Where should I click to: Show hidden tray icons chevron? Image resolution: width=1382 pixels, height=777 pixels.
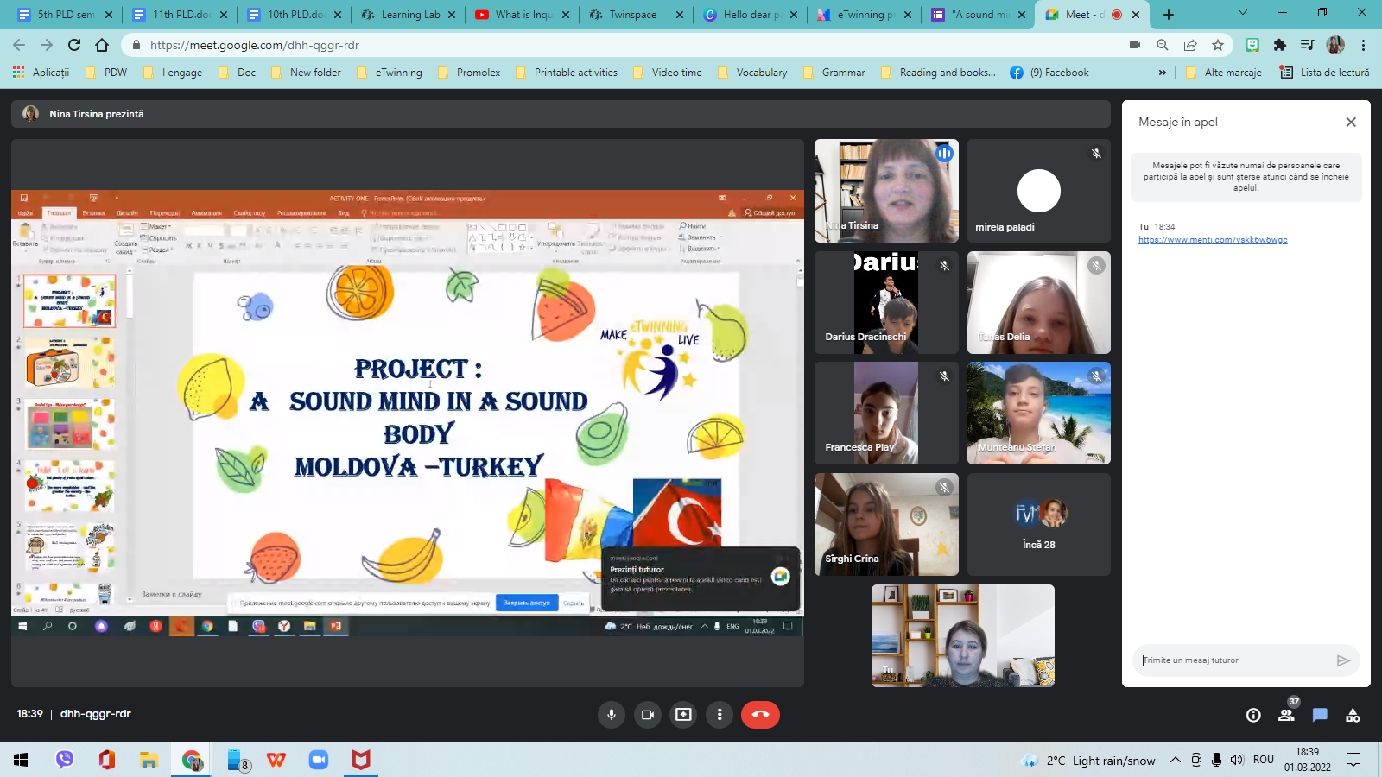tap(1175, 760)
